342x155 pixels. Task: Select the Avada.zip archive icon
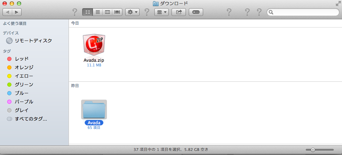pos(94,45)
